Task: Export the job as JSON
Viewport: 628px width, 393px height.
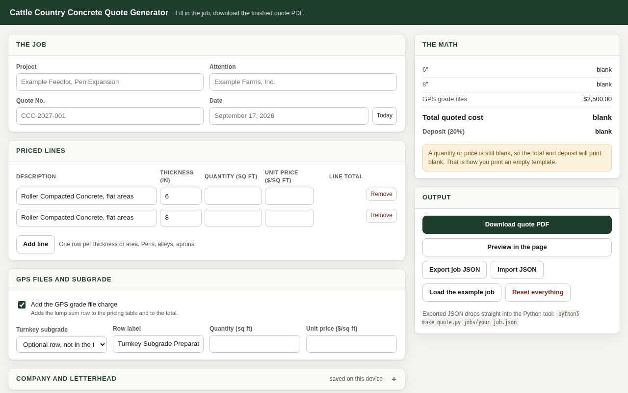Action: point(454,270)
